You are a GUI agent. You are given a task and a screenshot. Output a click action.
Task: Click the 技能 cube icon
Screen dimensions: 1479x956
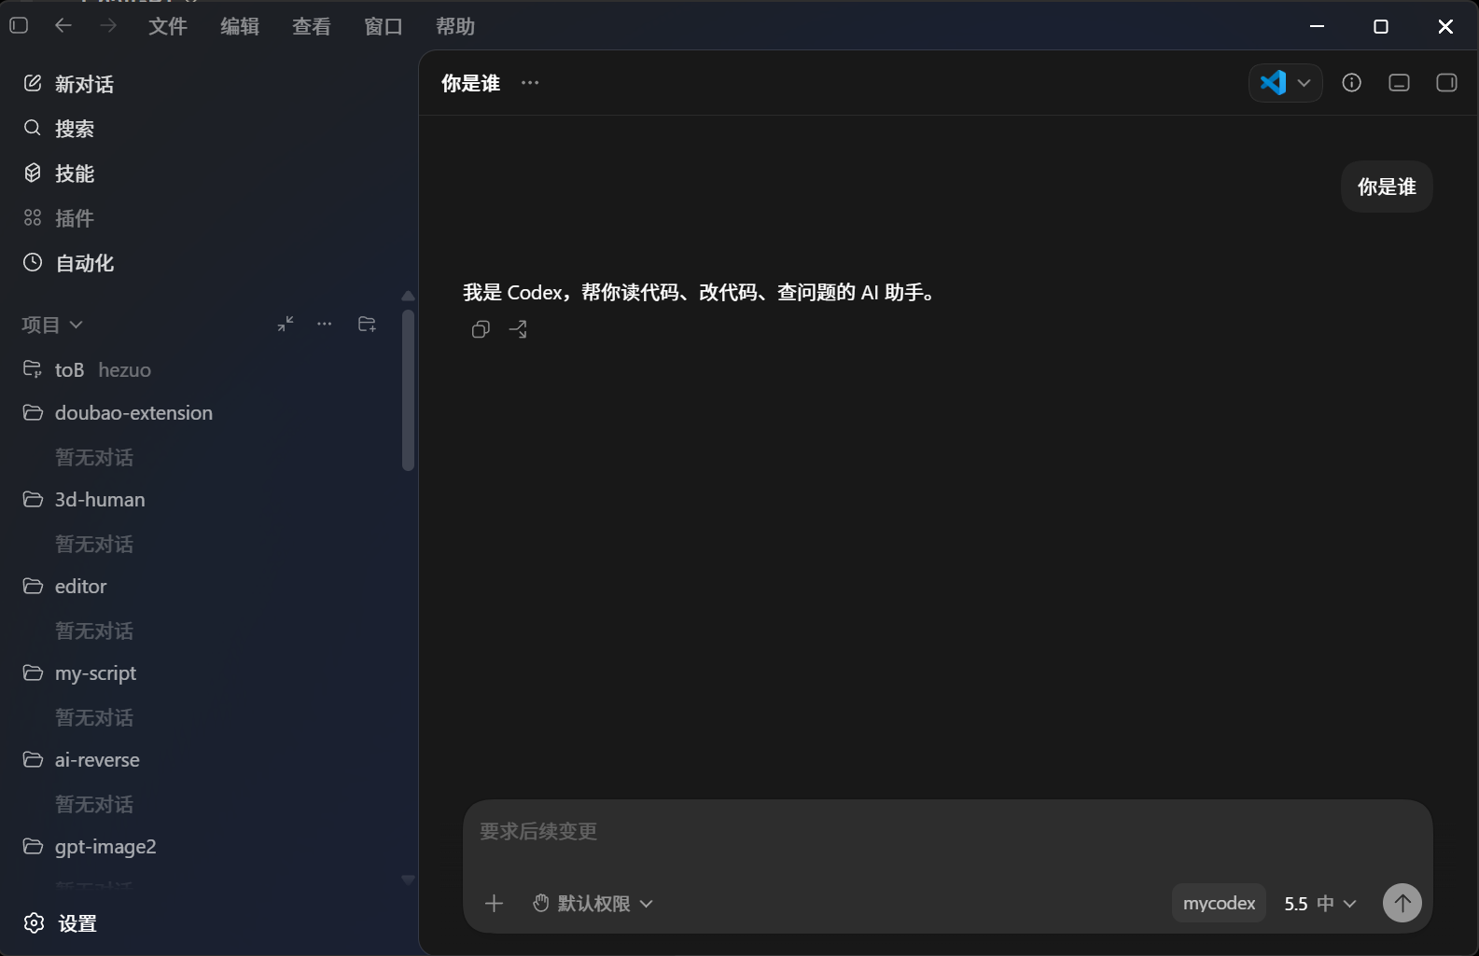coord(33,173)
